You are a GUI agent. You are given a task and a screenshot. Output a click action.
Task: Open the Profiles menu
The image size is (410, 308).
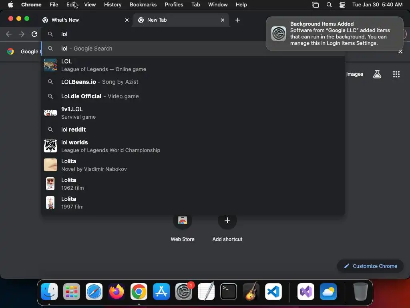174,5
